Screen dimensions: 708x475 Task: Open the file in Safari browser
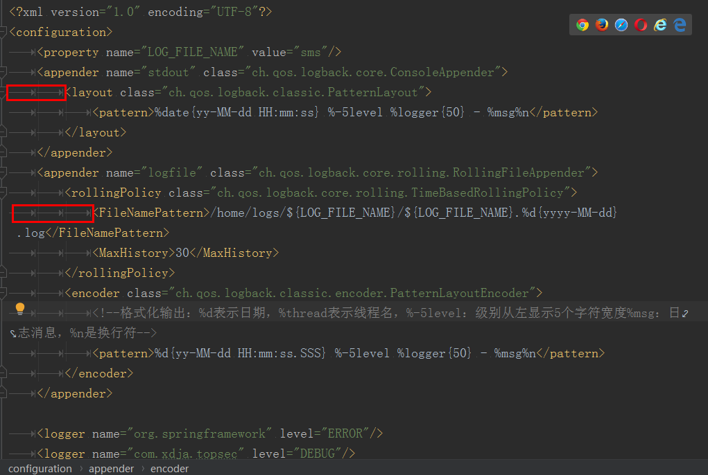pos(621,25)
